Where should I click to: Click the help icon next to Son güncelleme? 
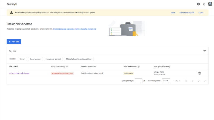pos(169,66)
